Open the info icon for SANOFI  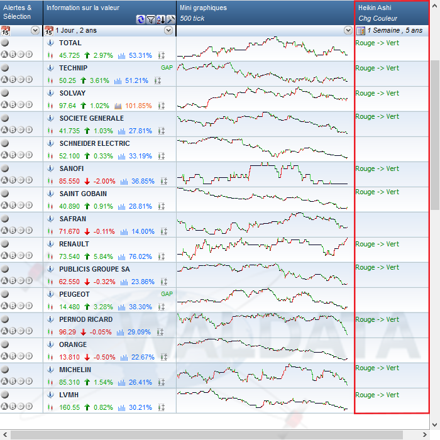tap(50, 168)
